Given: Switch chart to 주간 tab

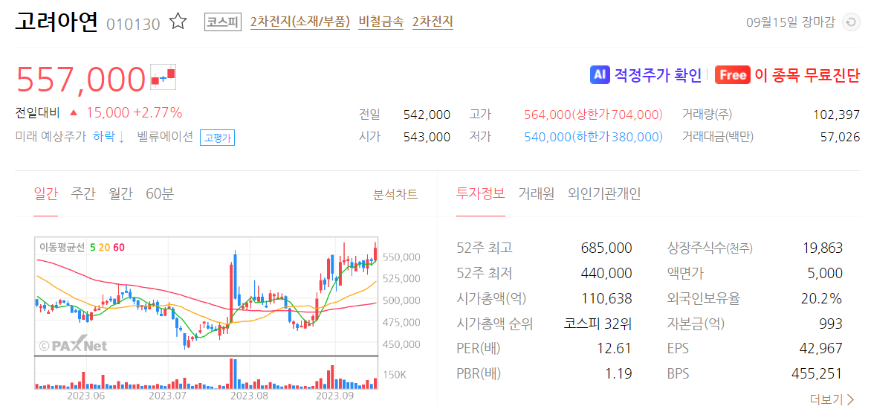Looking at the screenshot, I should (x=83, y=194).
